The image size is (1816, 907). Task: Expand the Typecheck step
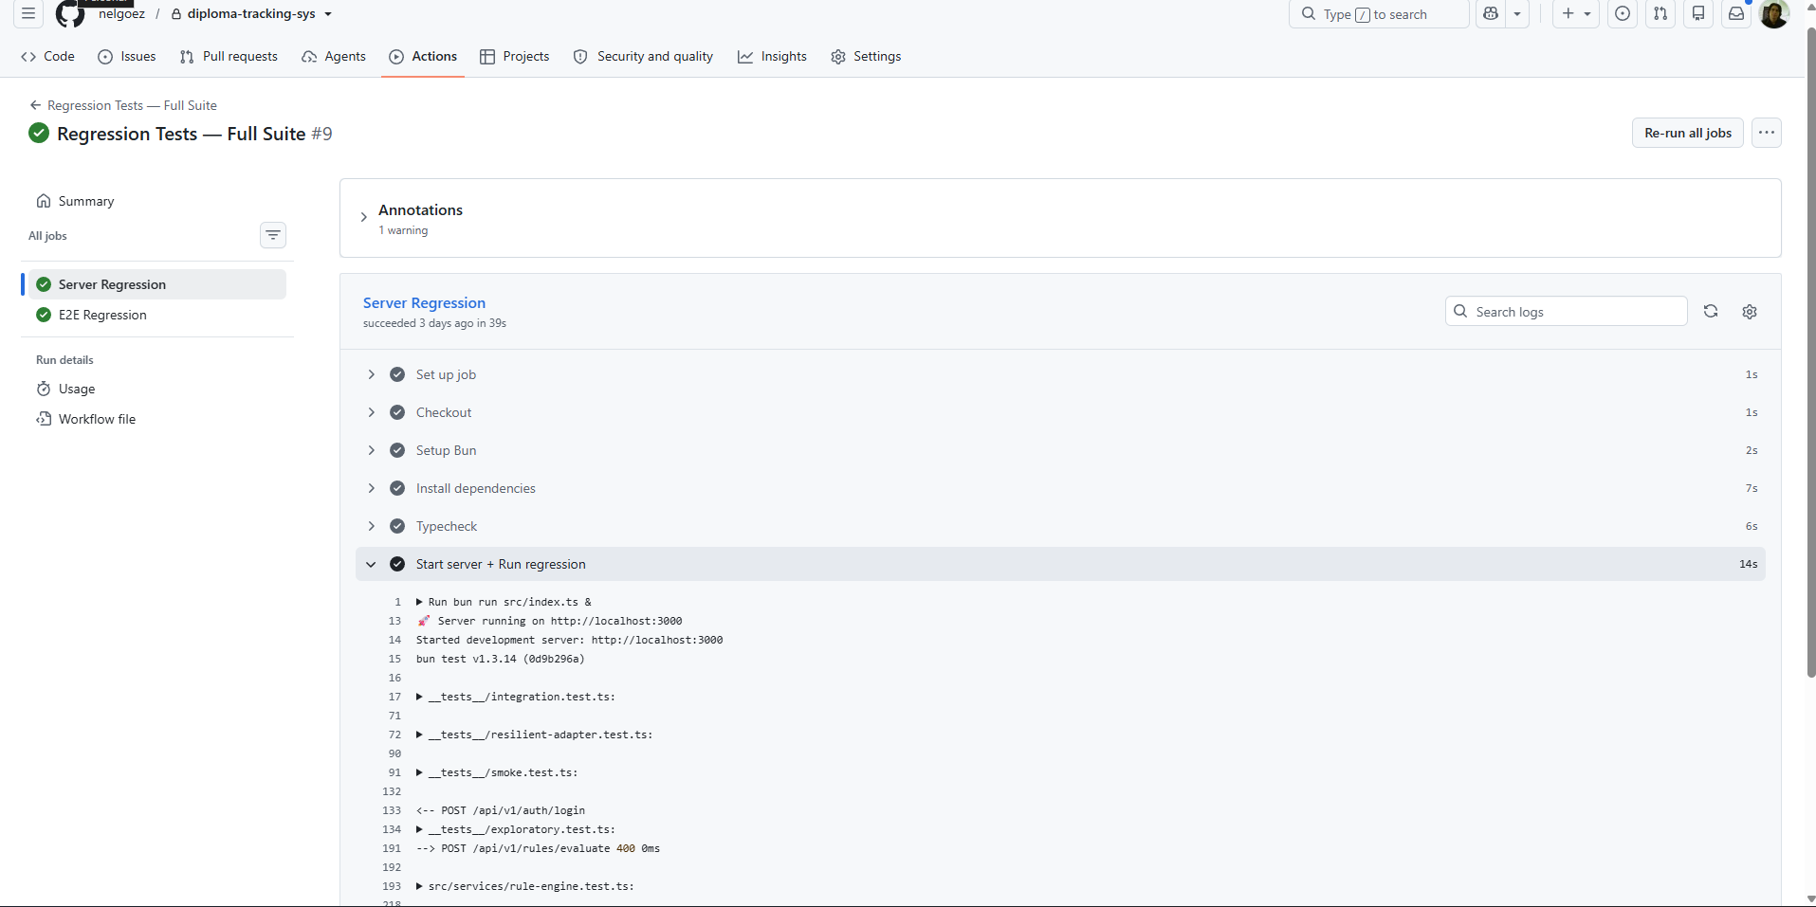pyautogui.click(x=1060, y=526)
